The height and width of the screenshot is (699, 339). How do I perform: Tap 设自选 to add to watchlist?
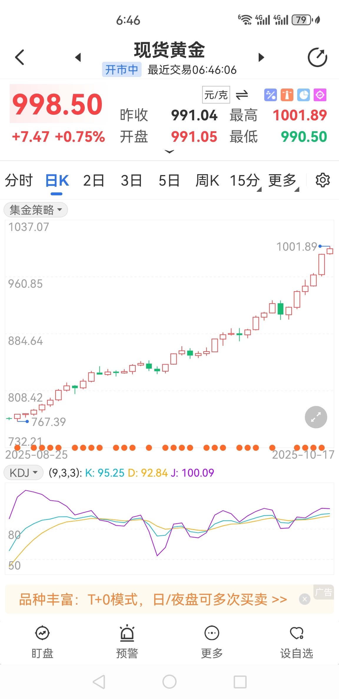[x=296, y=641]
